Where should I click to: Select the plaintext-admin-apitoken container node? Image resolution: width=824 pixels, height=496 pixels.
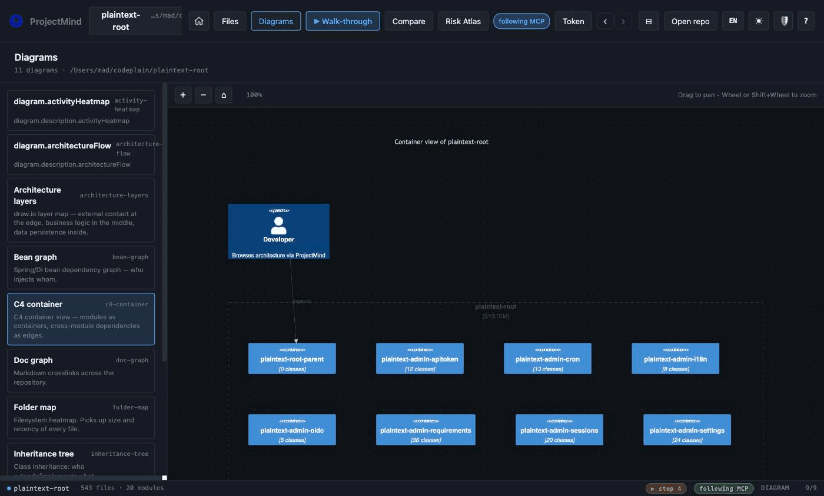pyautogui.click(x=420, y=358)
